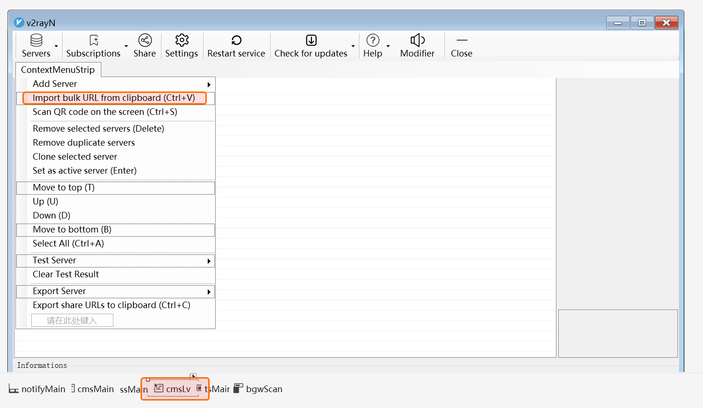Click the Share icon in toolbar

click(x=145, y=40)
